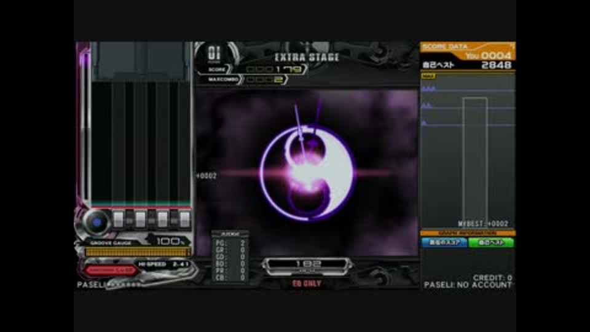The image size is (590, 332).
Task: Click the 182 BPM display
Action: click(308, 264)
